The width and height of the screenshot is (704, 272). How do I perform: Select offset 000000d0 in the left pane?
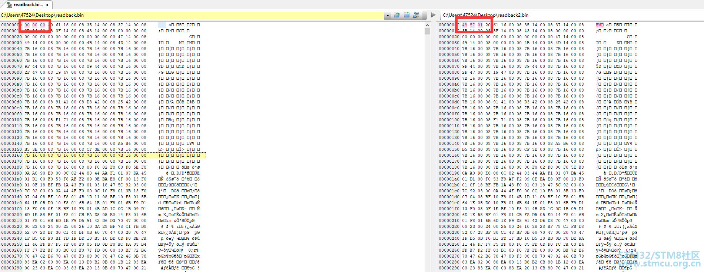coord(11,102)
